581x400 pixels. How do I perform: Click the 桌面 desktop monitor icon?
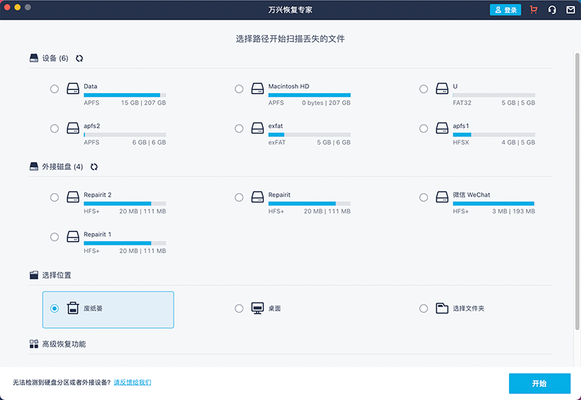(x=258, y=308)
